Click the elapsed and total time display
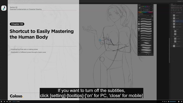 pyautogui.click(x=16, y=101)
